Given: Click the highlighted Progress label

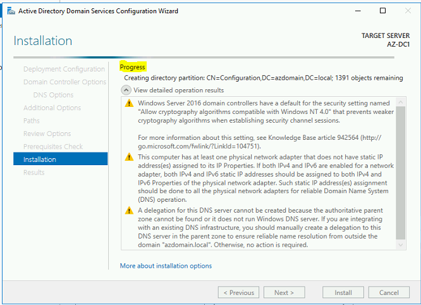Looking at the screenshot, I should (132, 67).
